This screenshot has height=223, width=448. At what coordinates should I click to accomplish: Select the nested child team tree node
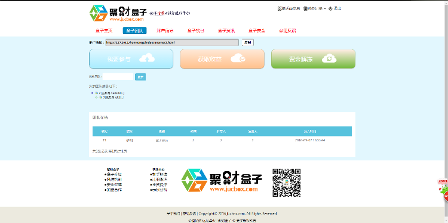[112, 97]
